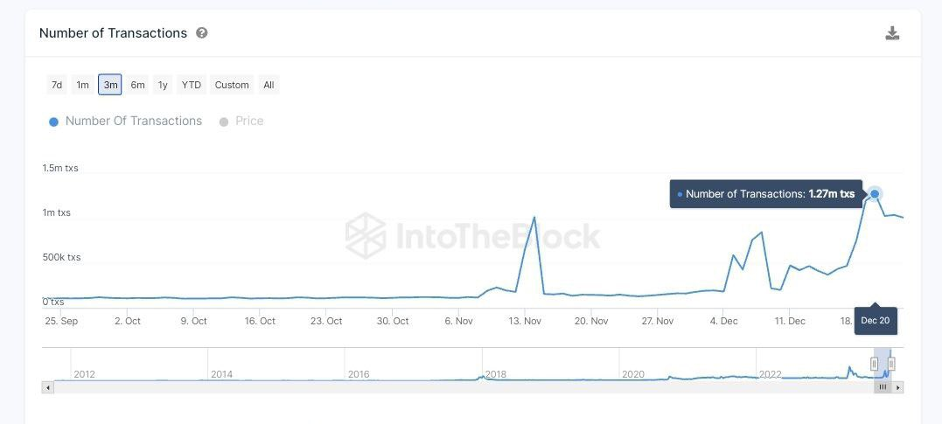The height and width of the screenshot is (424, 942).
Task: Click the right navigator range handle
Action: (891, 364)
